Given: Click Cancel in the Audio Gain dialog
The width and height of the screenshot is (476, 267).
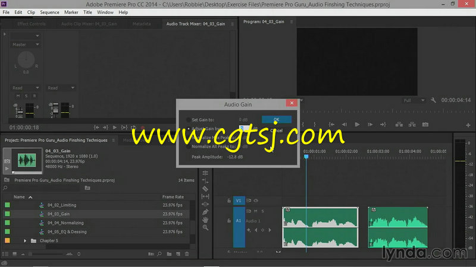Looking at the screenshot, I should tap(277, 131).
